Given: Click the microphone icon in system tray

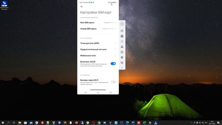Looking at the screenshot, I should [x=197, y=123].
